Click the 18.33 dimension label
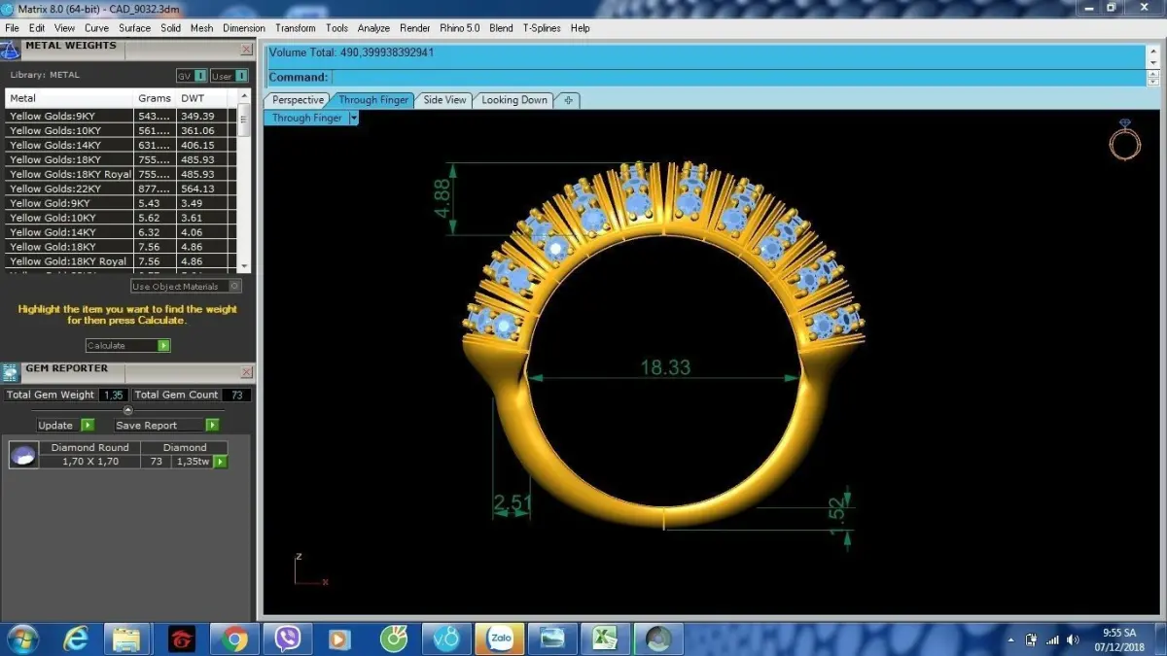This screenshot has height=656, width=1167. (x=665, y=367)
